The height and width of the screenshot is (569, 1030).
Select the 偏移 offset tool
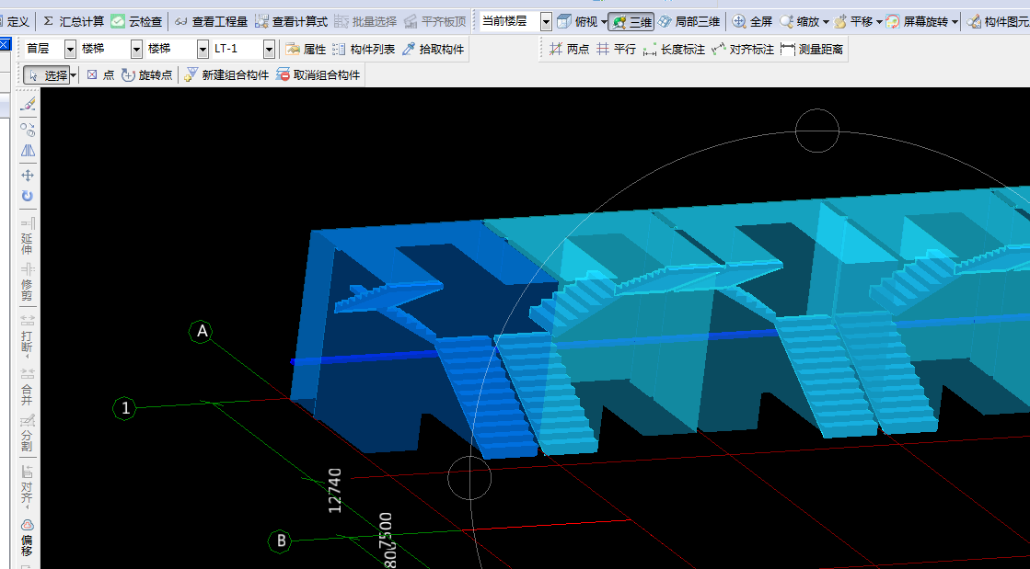coord(28,536)
